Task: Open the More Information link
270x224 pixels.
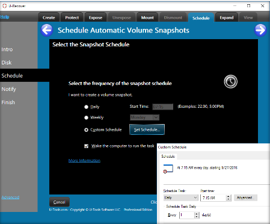Action: coord(84,161)
